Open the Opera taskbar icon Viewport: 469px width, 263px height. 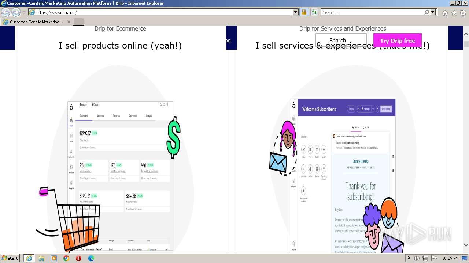click(79, 258)
